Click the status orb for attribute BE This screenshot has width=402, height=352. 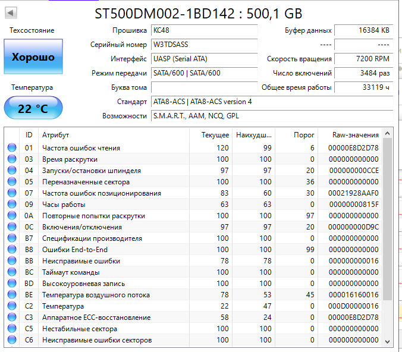(12, 294)
